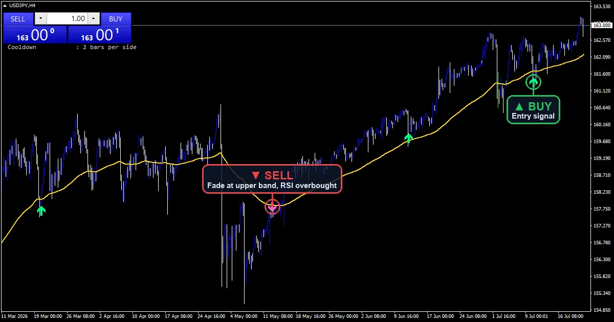
Task: Increase lot volume with the up arrow
Action: pos(93,19)
